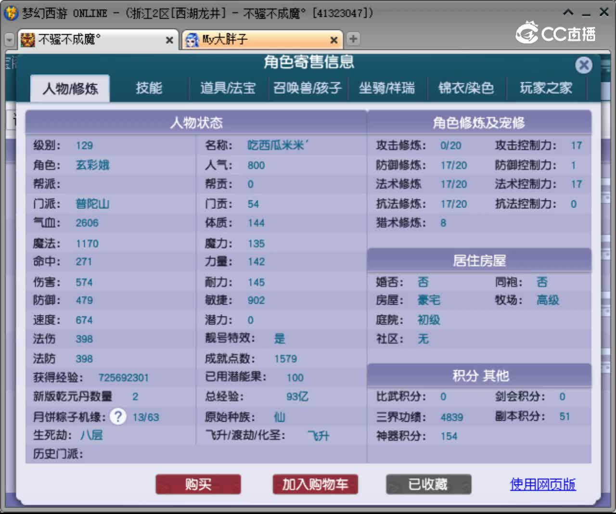
Task: Click the 飞升 status value
Action: pyautogui.click(x=319, y=436)
